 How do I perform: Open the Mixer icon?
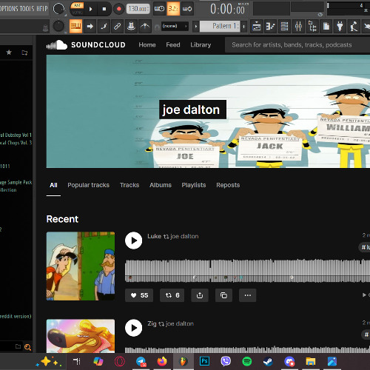tap(298, 26)
